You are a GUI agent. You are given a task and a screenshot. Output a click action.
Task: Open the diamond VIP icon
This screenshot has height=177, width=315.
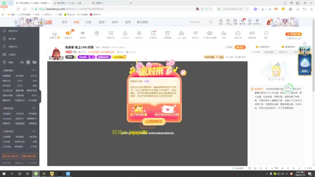(x=195, y=33)
